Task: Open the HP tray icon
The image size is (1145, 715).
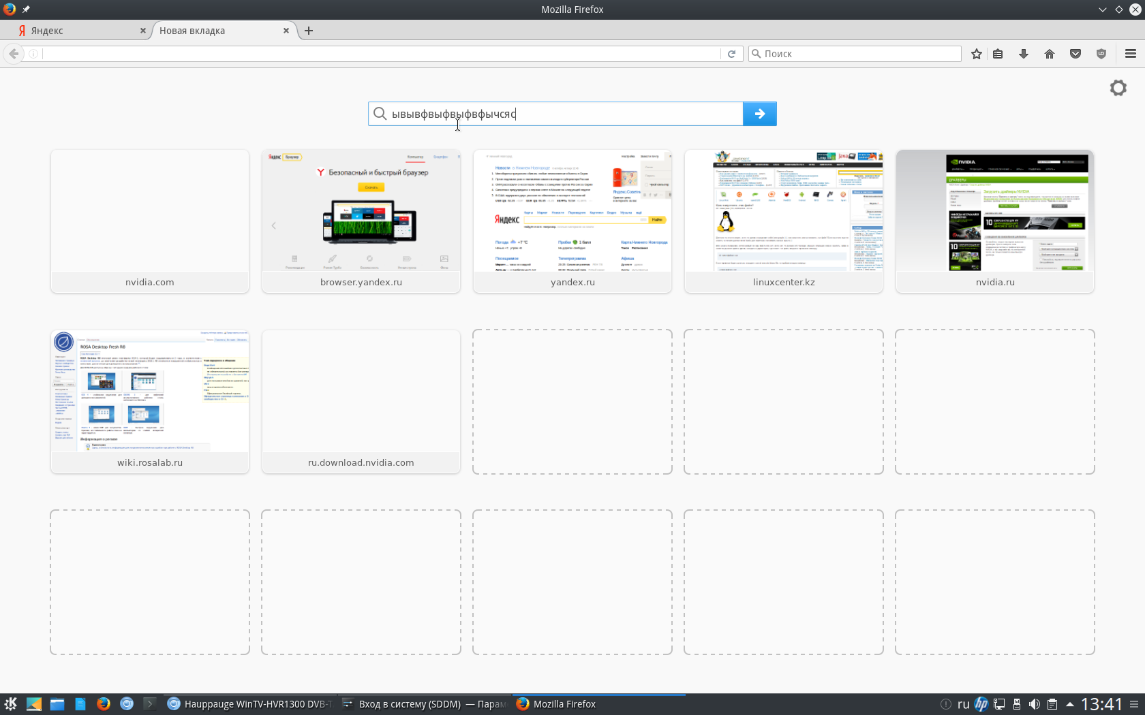Action: click(981, 704)
